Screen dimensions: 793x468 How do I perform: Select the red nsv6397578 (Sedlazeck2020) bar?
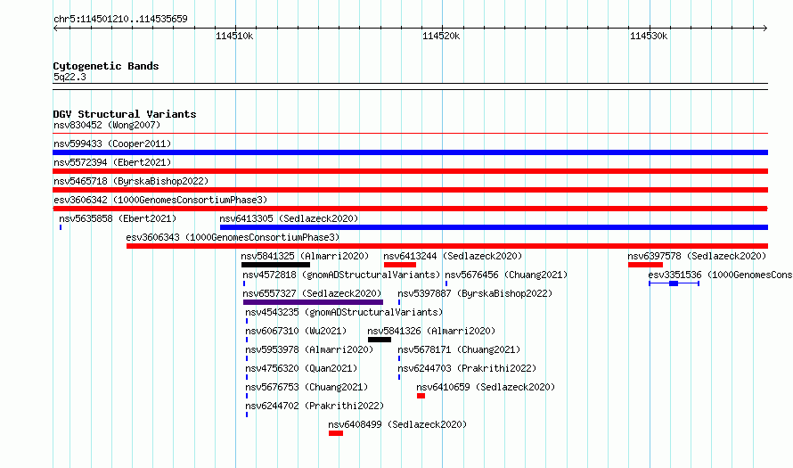(645, 265)
